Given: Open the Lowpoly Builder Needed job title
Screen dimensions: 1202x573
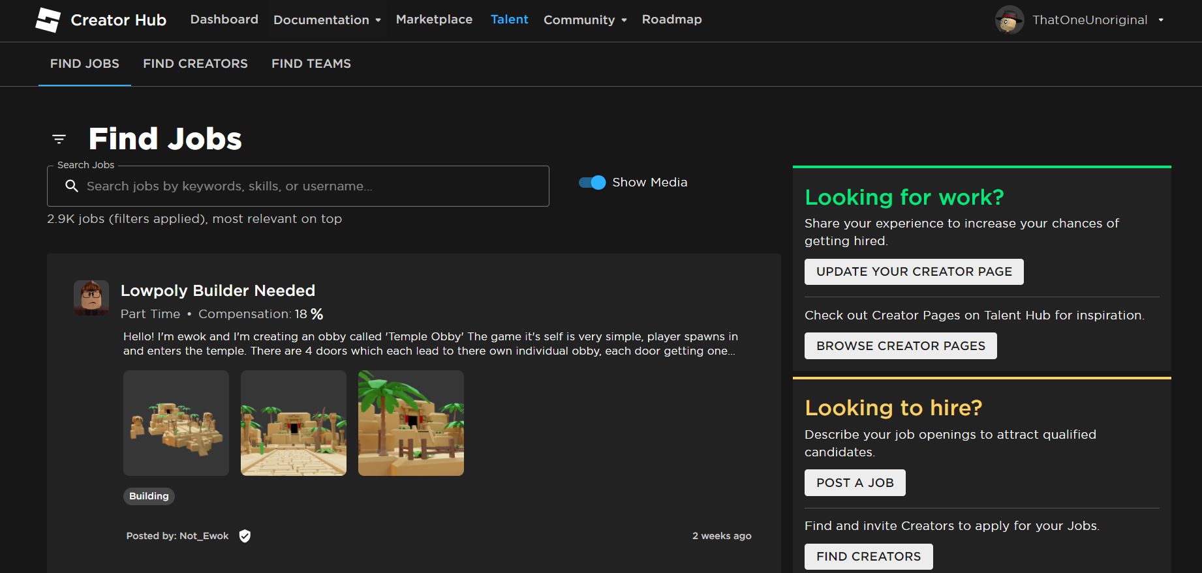Looking at the screenshot, I should point(218,291).
